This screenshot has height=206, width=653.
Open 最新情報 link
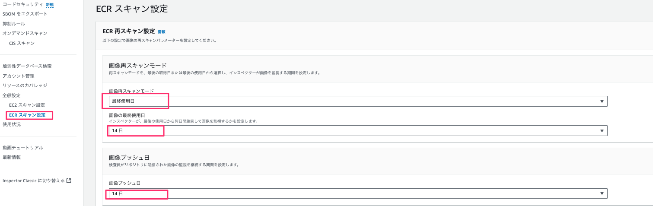click(x=12, y=157)
